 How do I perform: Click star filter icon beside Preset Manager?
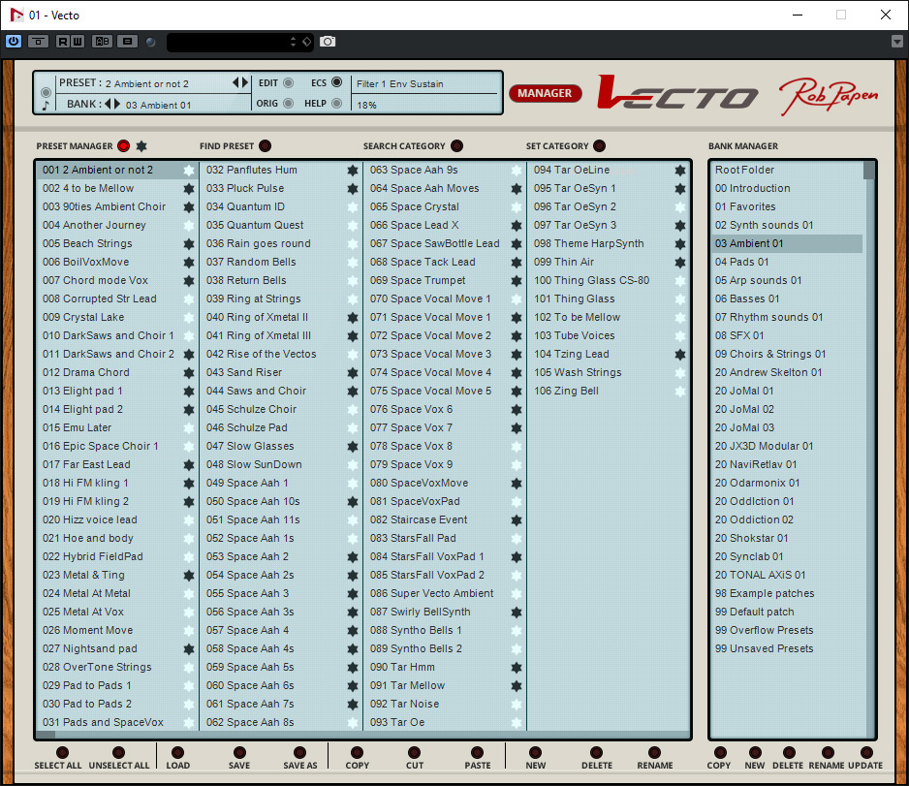point(141,146)
